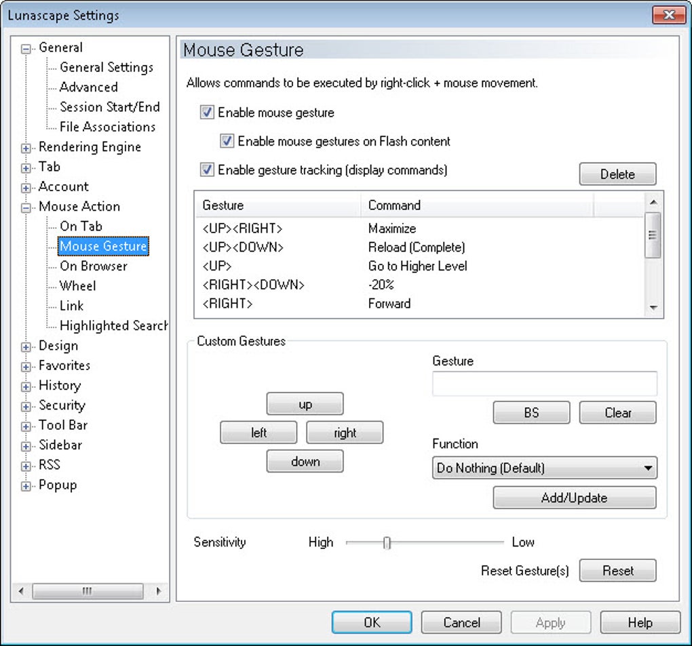Expand the Popup tree node
The height and width of the screenshot is (646, 692).
tap(26, 486)
